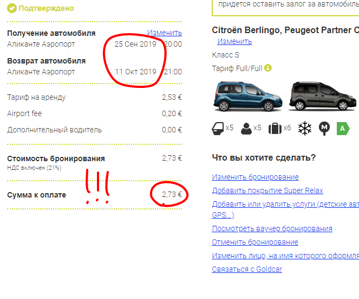Click Стоимость бронирования amount 2,73 €
This screenshot has height=299, width=359.
click(x=172, y=158)
